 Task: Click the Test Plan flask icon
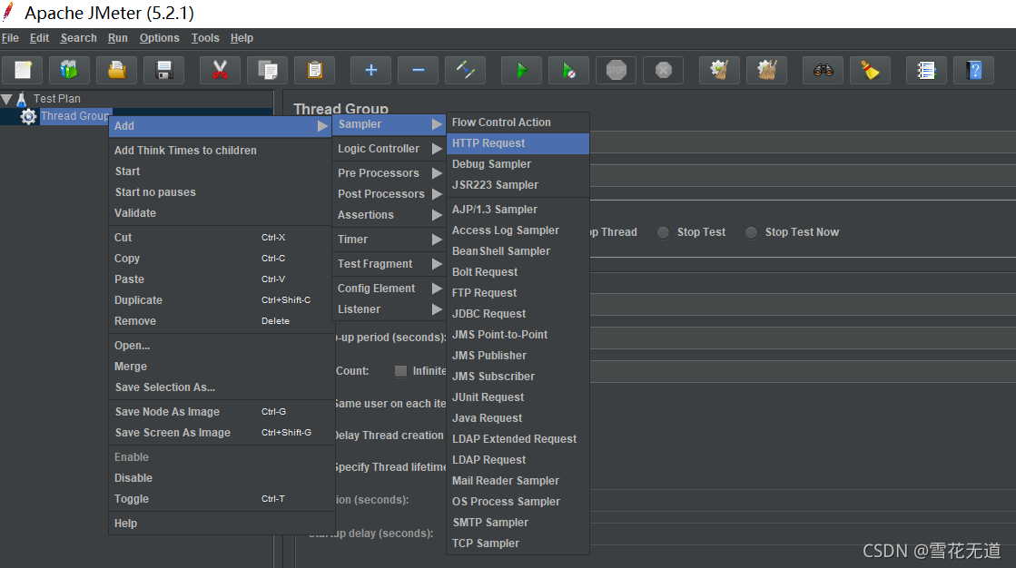pyautogui.click(x=22, y=99)
